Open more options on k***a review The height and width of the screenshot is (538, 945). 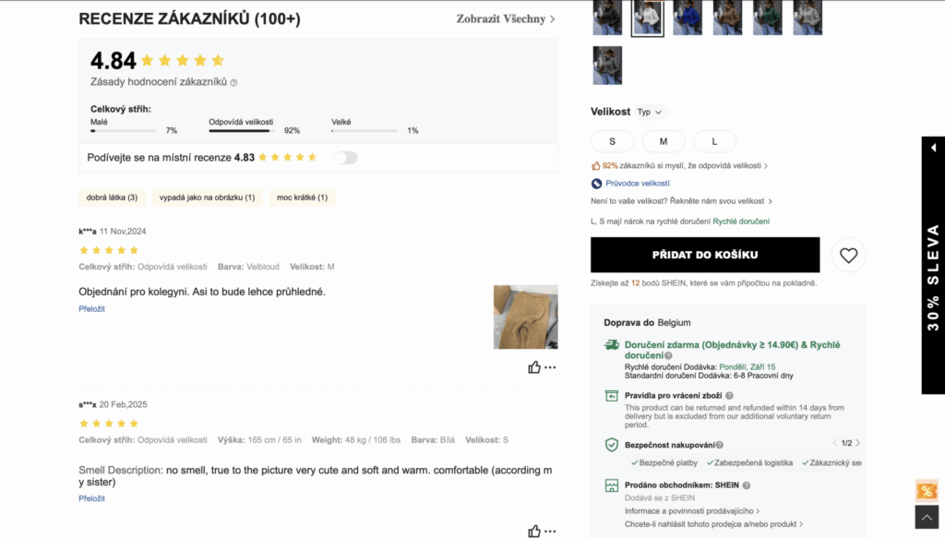coord(550,367)
